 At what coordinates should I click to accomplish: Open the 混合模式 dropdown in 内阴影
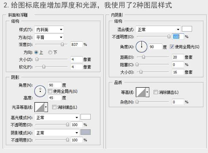(x=158, y=29)
